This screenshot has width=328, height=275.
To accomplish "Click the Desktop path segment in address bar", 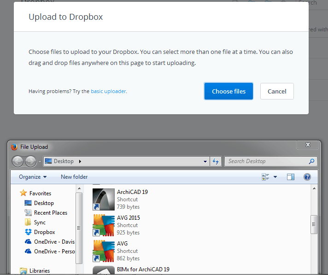I will tap(64, 161).
